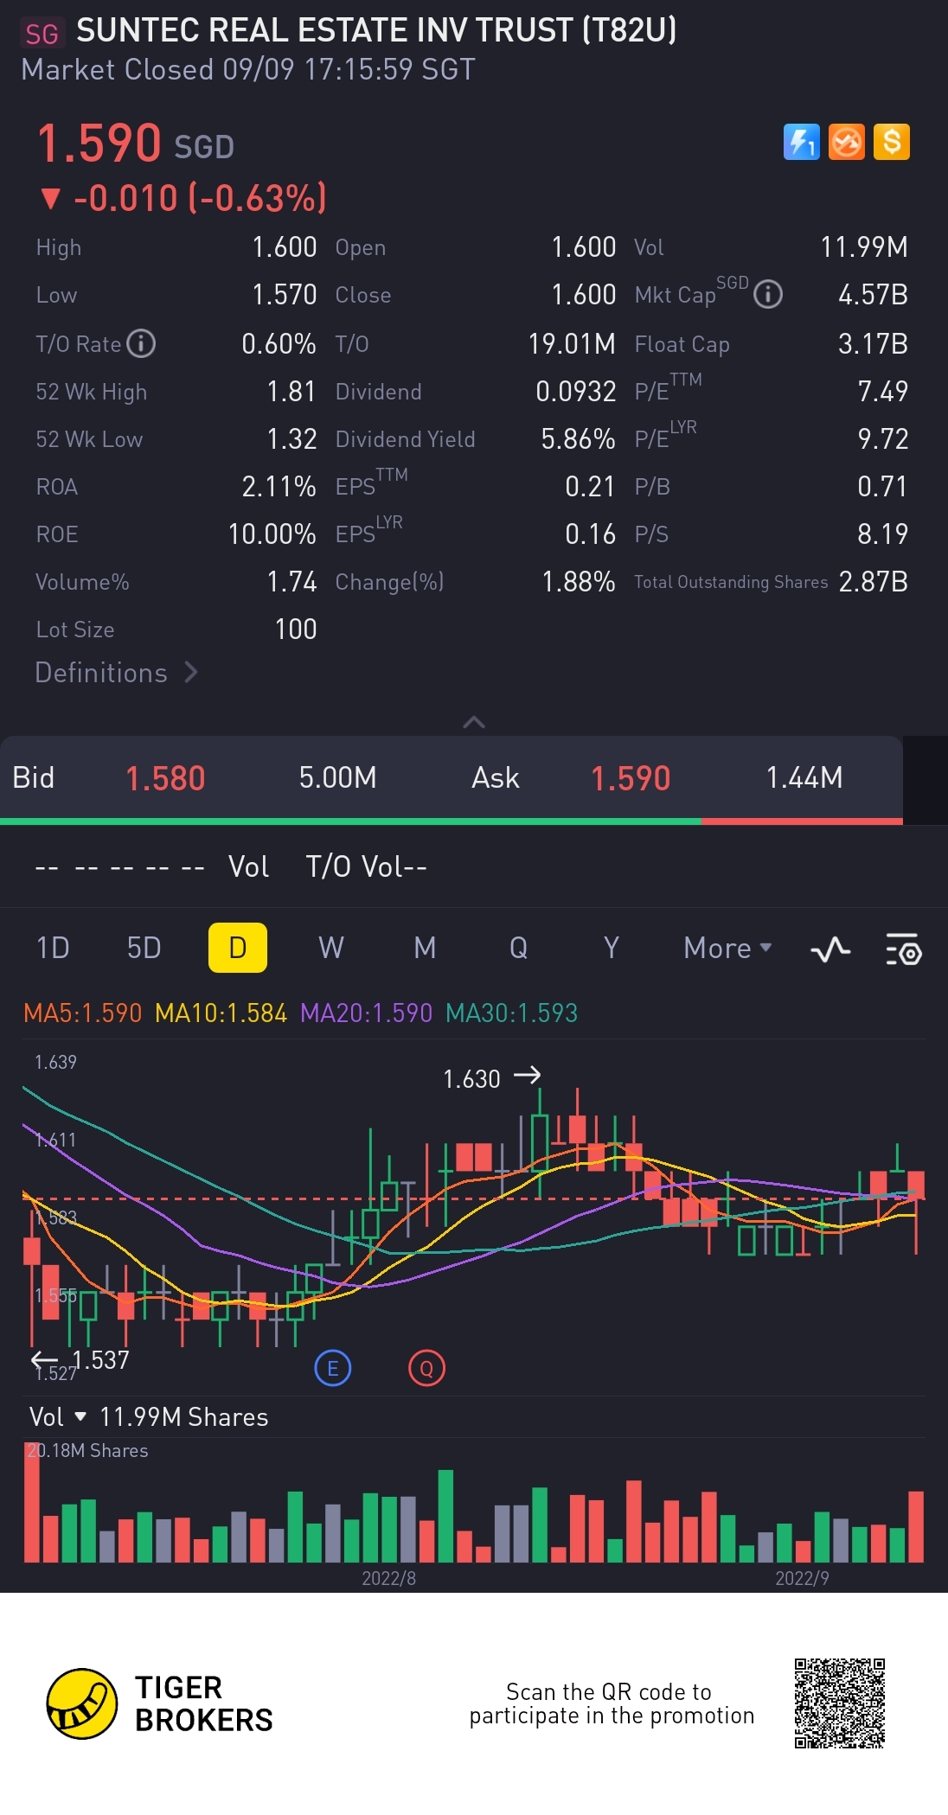Tap the red Q quarterly marker

coord(426,1368)
